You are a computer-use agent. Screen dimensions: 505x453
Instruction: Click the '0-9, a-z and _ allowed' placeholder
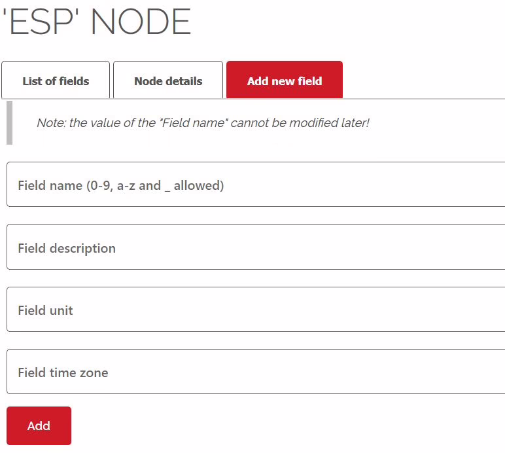pyautogui.click(x=155, y=185)
